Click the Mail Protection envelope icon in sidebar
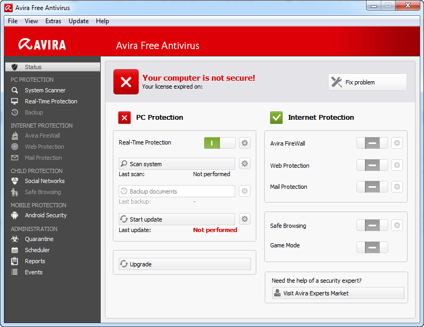This screenshot has width=424, height=327. (15, 158)
